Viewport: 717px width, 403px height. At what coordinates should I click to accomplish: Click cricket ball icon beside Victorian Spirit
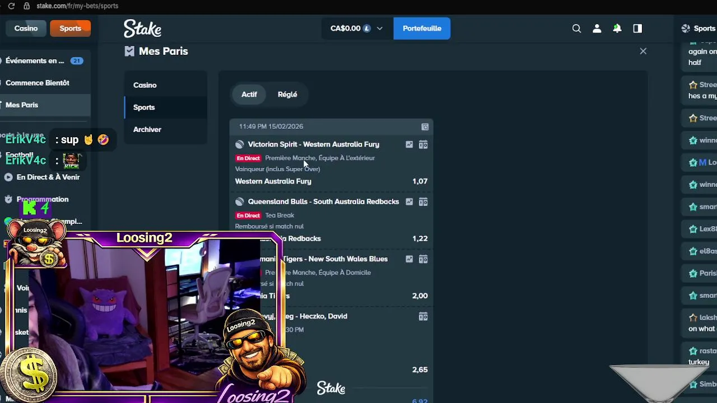click(240, 144)
